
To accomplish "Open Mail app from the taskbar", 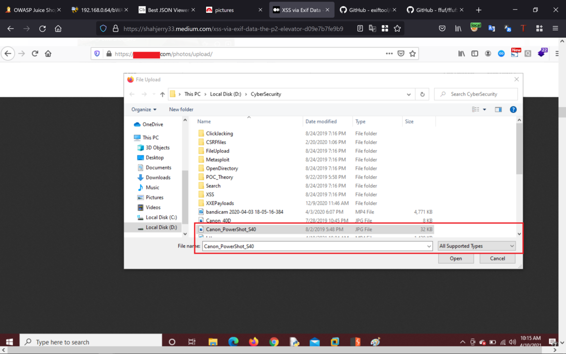I will 315,342.
